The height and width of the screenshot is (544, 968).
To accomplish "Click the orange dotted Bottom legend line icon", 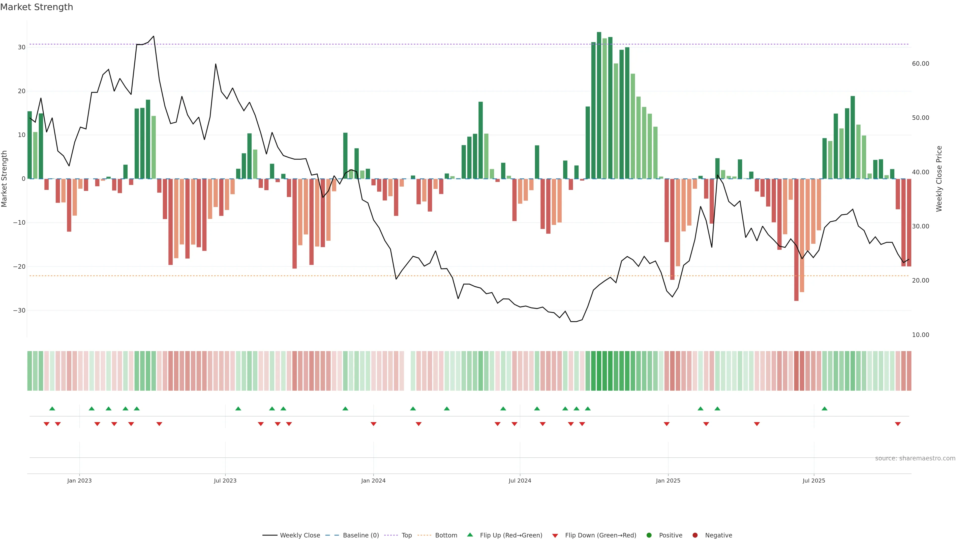I will [424, 535].
